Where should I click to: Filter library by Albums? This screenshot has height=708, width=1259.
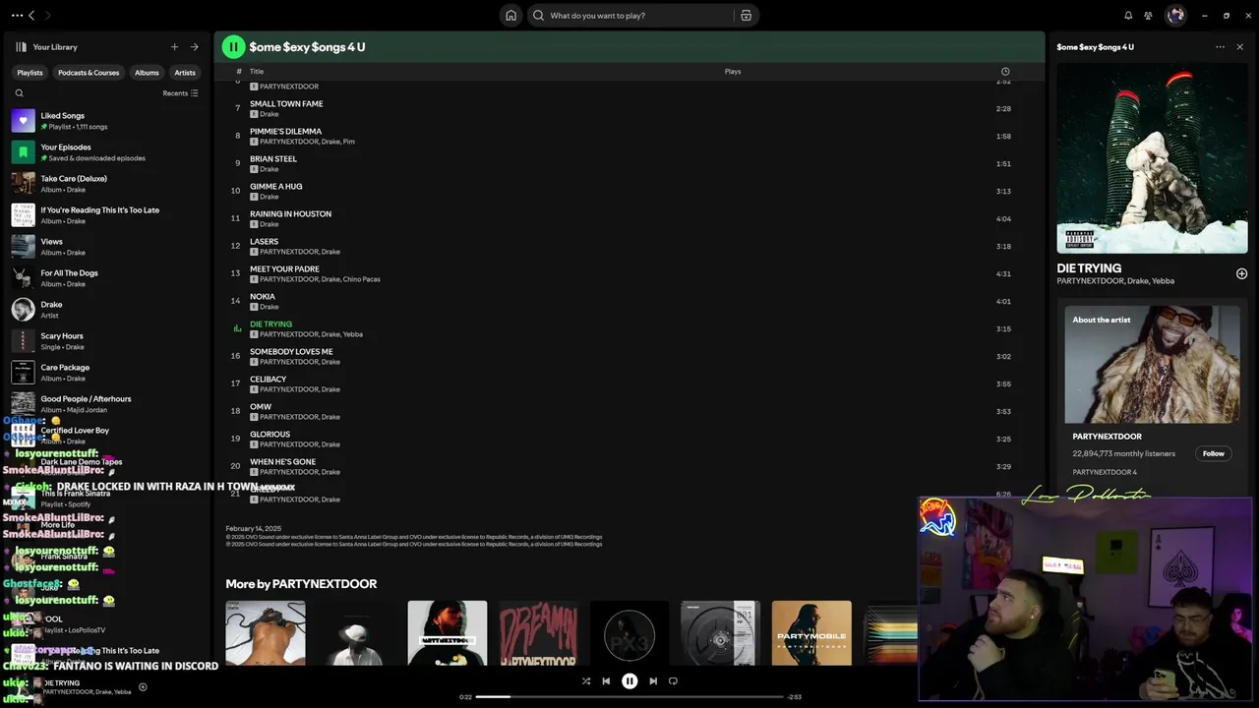147,72
